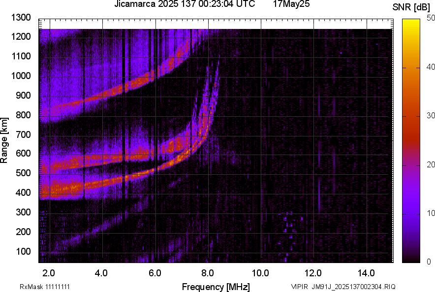Click frequency tick label '6.0'

[155, 273]
